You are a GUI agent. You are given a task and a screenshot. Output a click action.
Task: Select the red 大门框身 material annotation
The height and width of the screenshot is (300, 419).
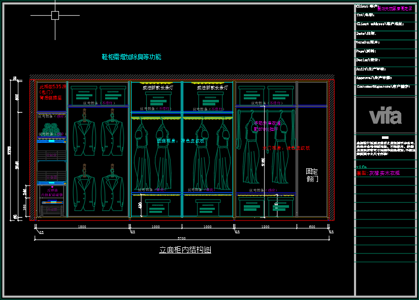[286, 148]
